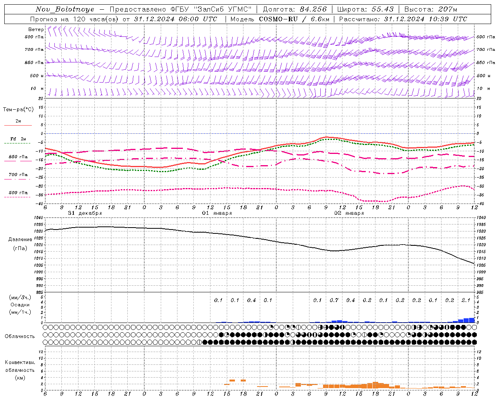Click the station name Nov_Bolotnoye
497x397 pixels.
(x=65, y=9)
